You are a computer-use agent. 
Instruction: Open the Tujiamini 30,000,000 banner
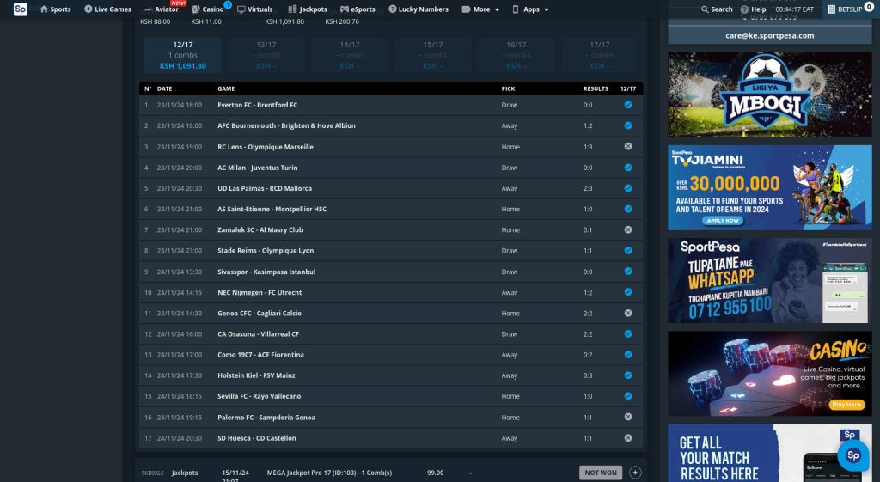point(769,187)
